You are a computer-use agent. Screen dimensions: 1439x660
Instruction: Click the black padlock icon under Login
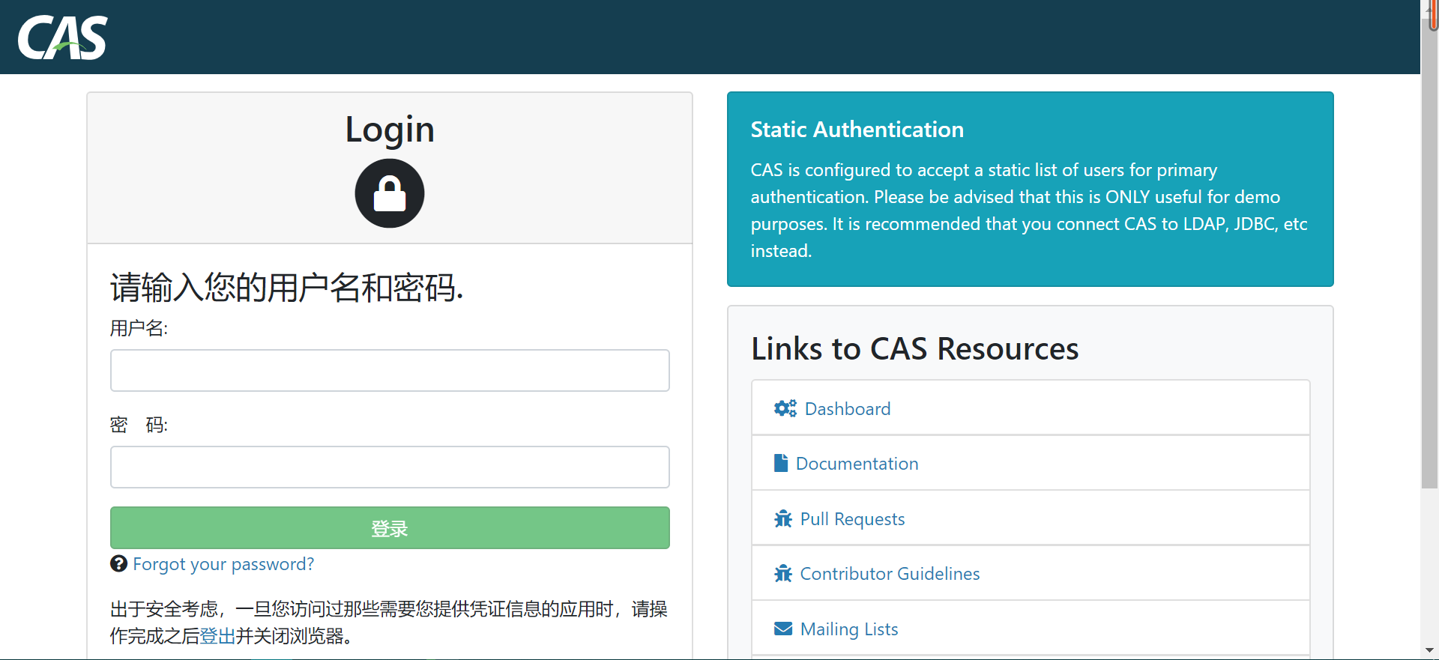pos(390,193)
